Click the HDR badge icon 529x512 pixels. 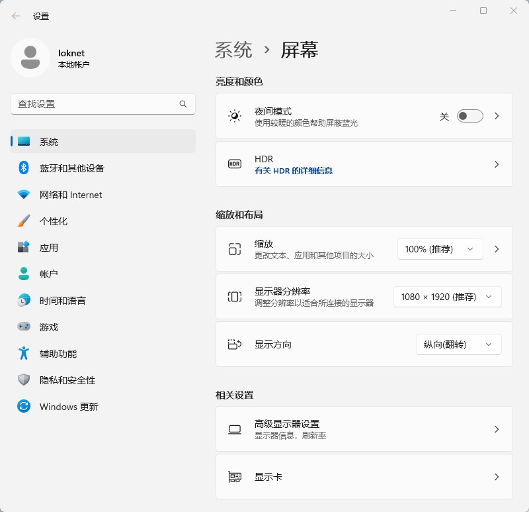pos(235,164)
